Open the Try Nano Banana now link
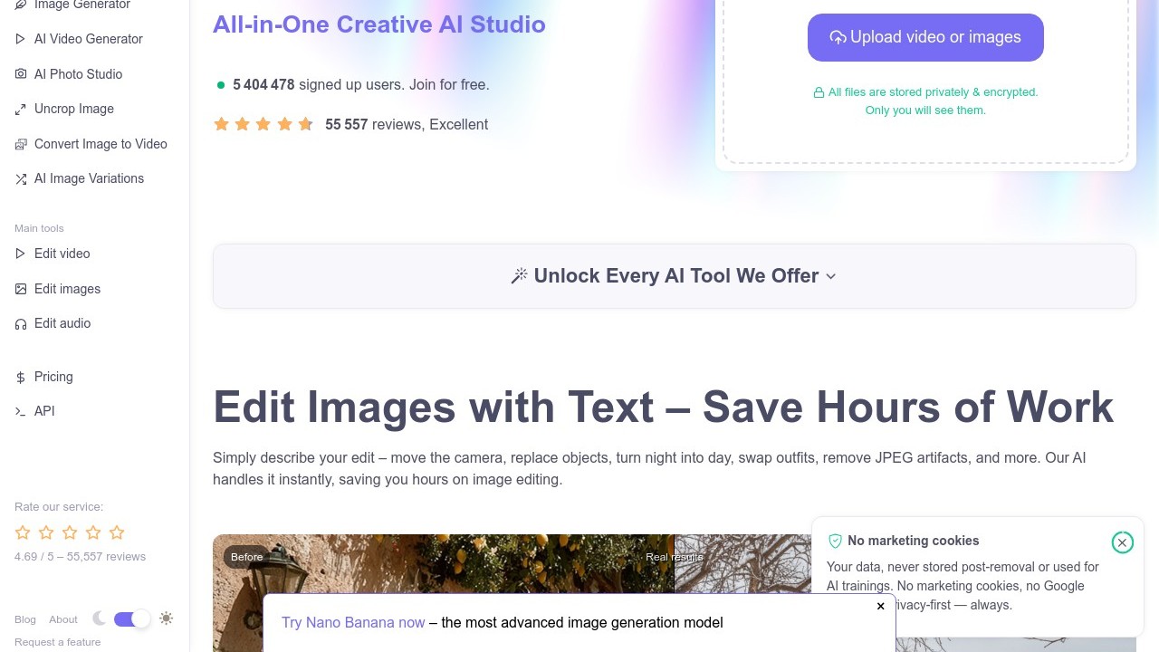Image resolution: width=1159 pixels, height=652 pixels. coord(353,622)
